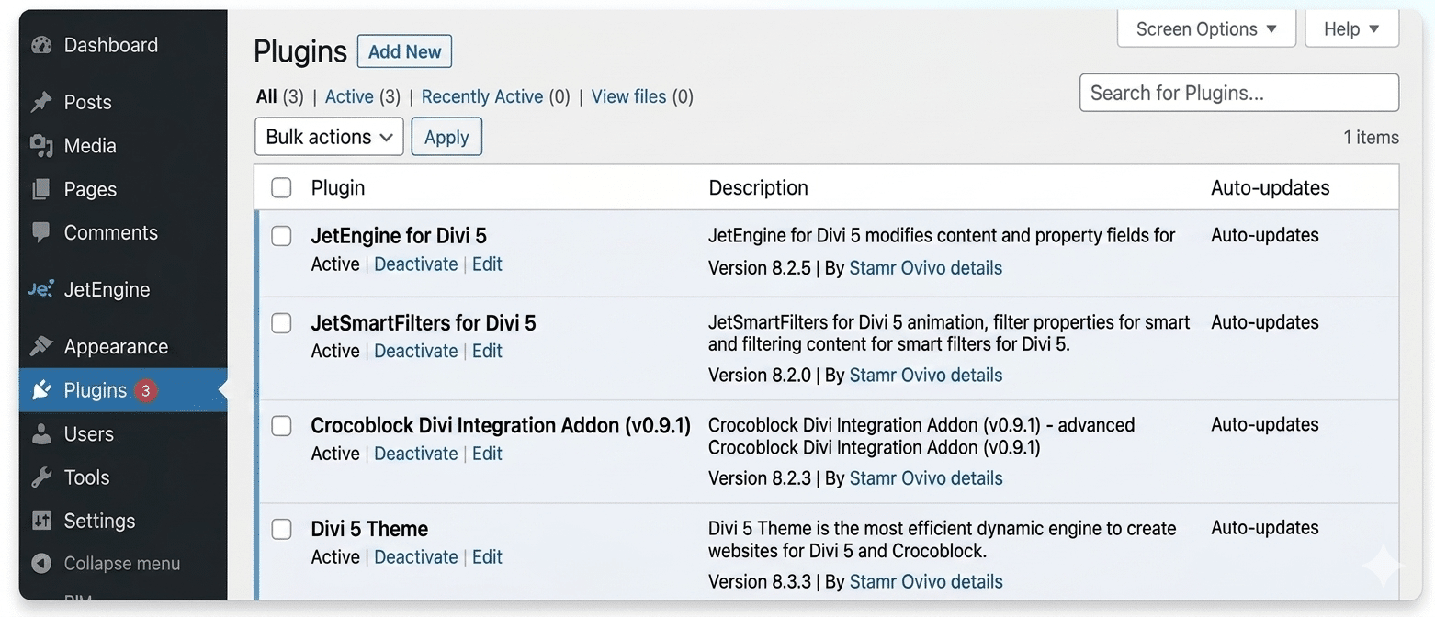Deactivate JetEngine for Divi 5
The height and width of the screenshot is (617, 1435).
click(x=415, y=264)
